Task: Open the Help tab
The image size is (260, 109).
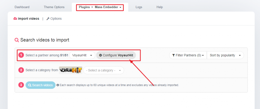Action: point(160,7)
